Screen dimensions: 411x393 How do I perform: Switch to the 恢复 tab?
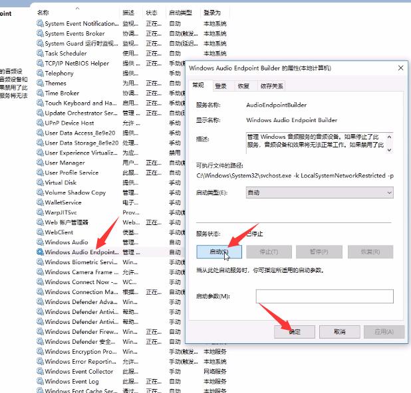243,86
